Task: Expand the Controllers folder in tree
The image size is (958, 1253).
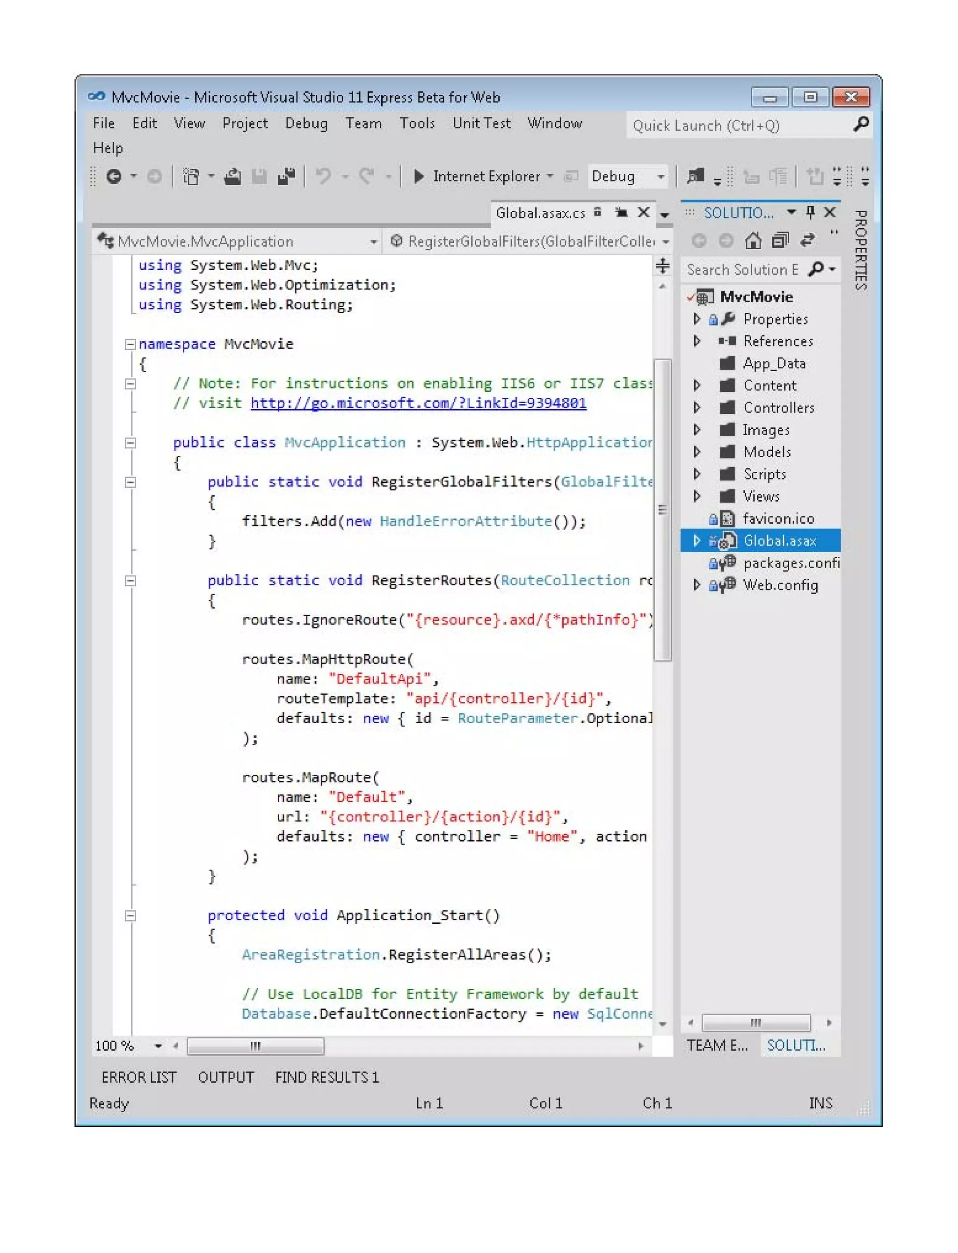Action: point(697,407)
